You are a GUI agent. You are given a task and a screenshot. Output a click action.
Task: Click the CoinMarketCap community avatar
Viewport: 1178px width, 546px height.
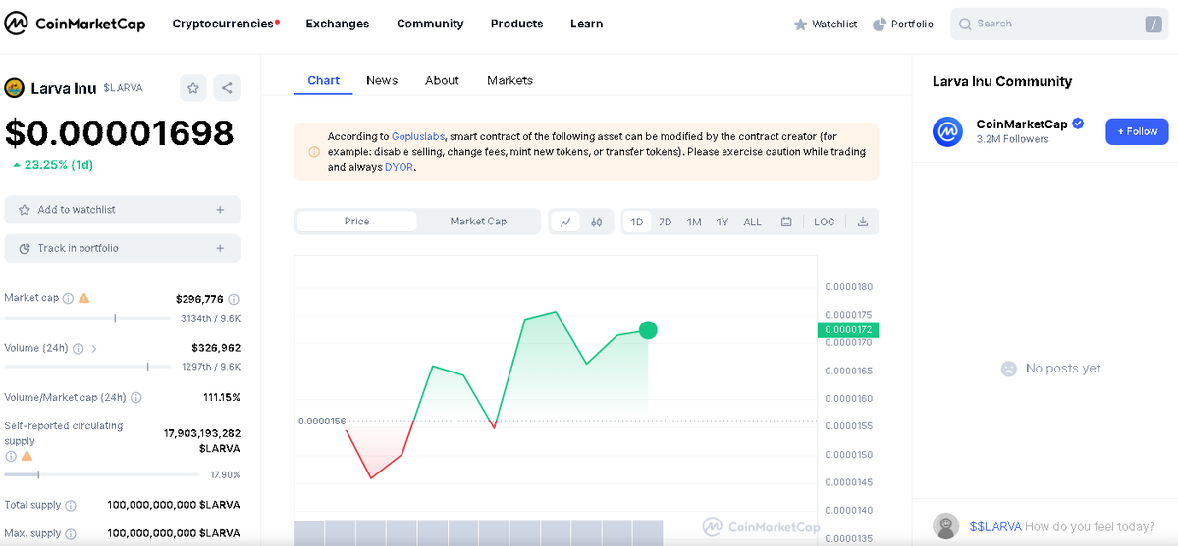pyautogui.click(x=947, y=131)
